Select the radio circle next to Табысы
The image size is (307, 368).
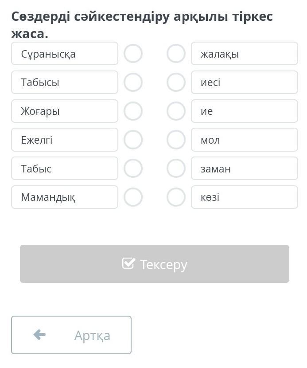click(x=133, y=82)
